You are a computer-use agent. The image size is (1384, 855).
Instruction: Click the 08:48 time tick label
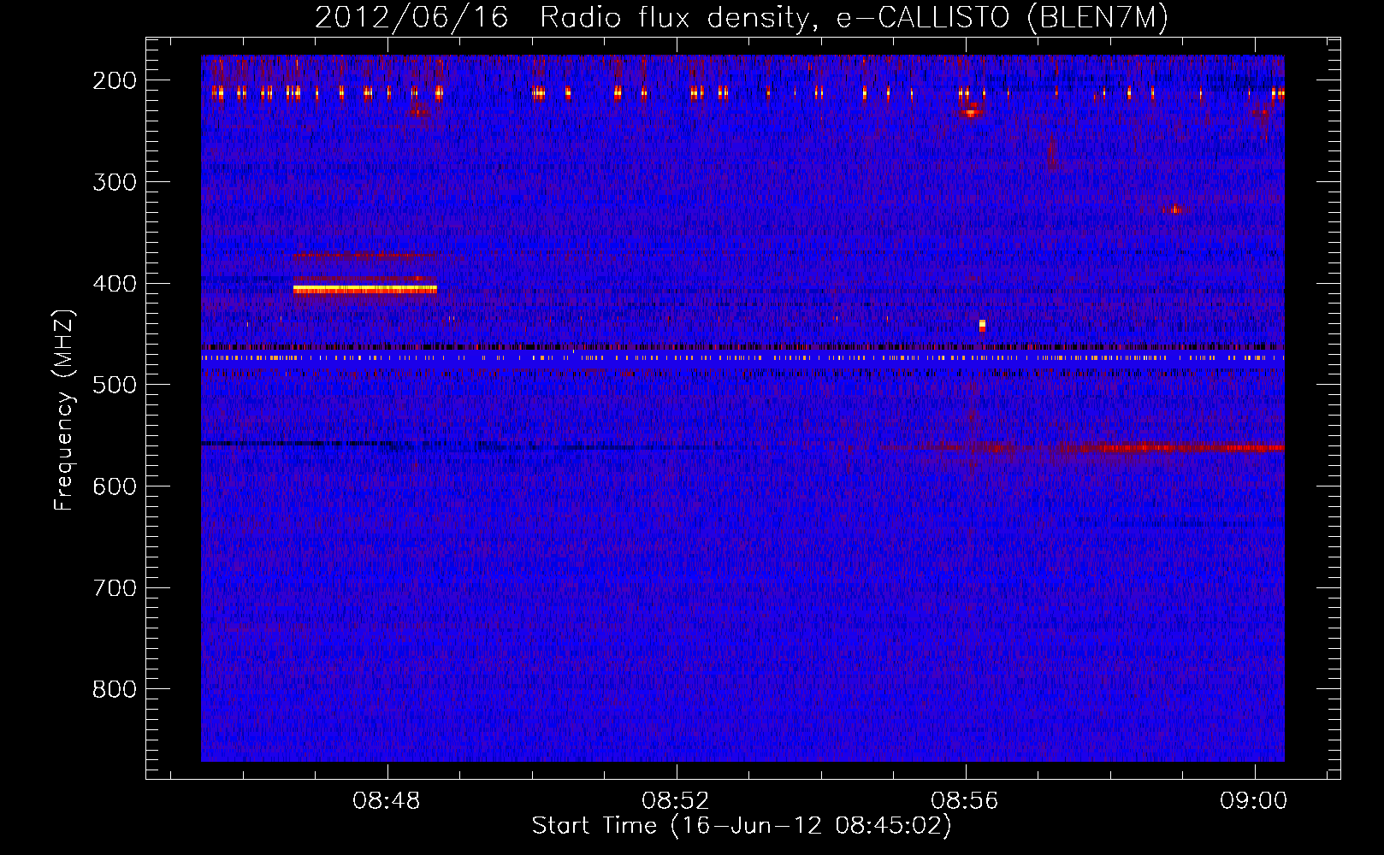coord(387,801)
